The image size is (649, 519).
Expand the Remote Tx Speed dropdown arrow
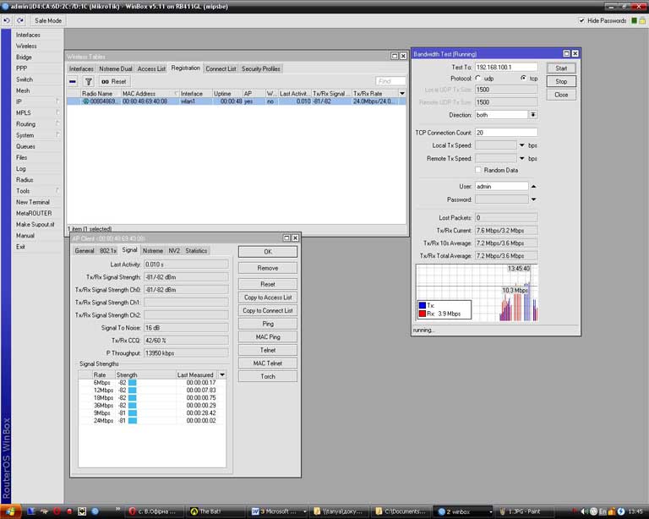click(522, 159)
